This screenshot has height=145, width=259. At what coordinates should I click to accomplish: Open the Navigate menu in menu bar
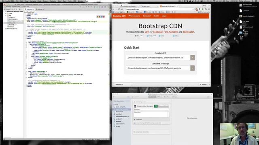pyautogui.click(x=33, y=1)
